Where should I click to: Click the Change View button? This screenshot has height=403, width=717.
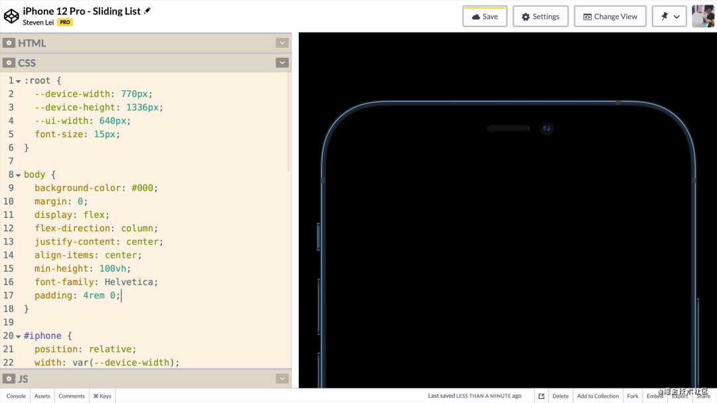610,17
